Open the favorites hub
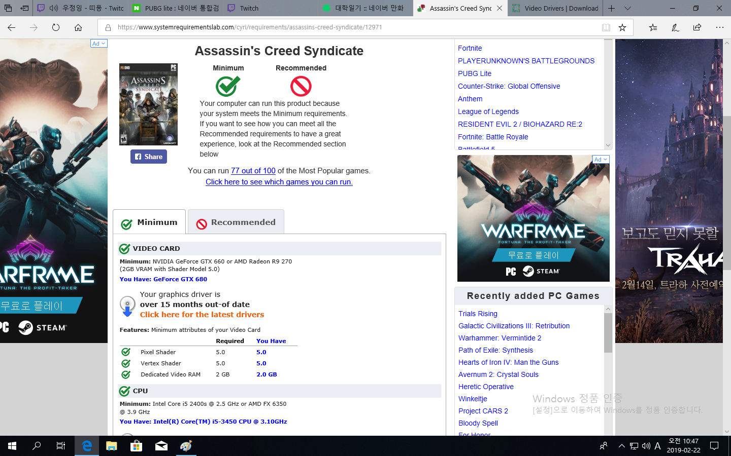Viewport: 731px width, 456px height. click(653, 27)
